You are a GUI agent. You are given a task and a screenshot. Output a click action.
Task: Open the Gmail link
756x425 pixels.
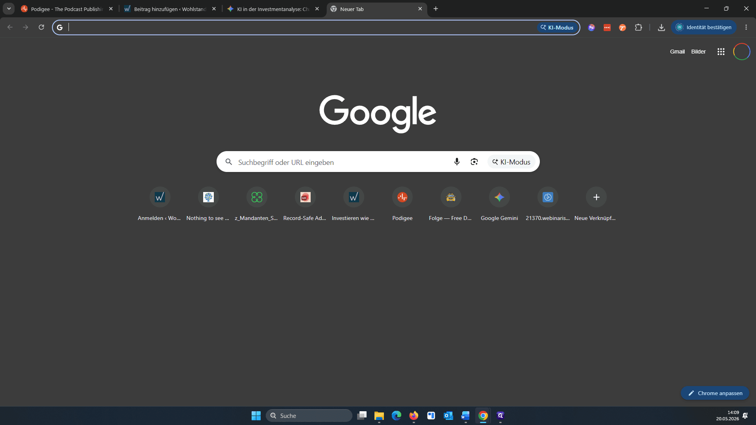click(677, 52)
